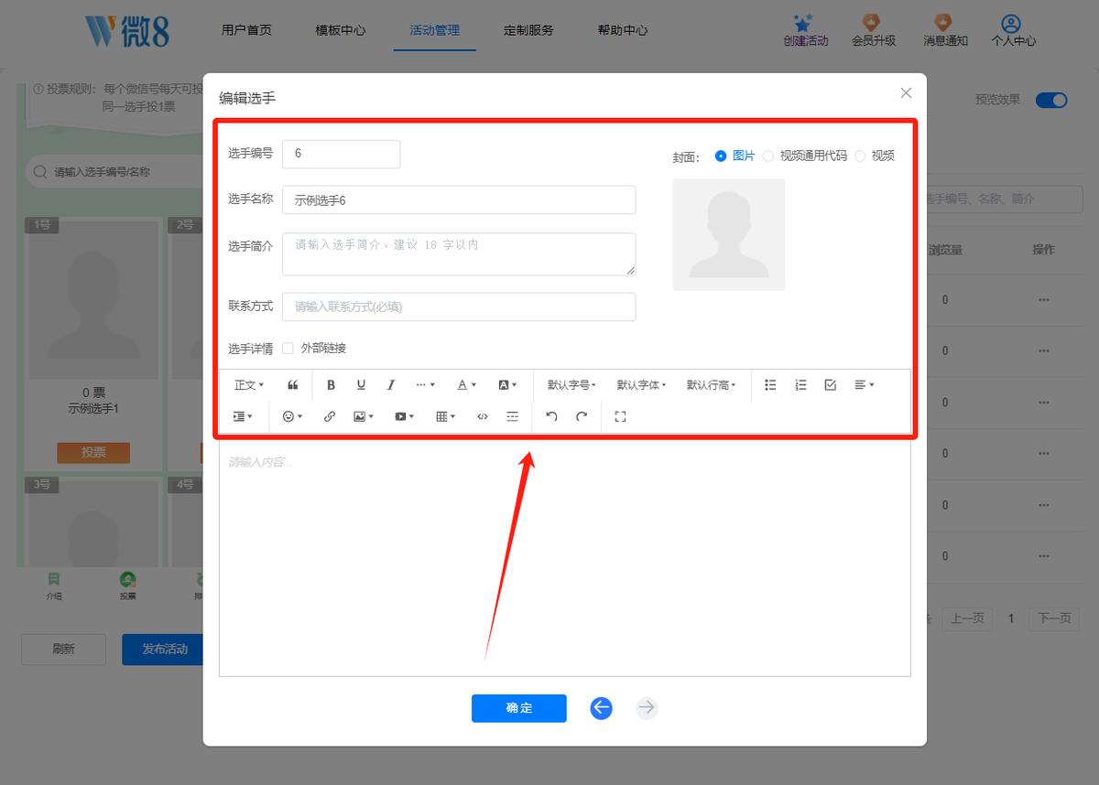Open the 默认字号 font size dropdown
The height and width of the screenshot is (785, 1099).
tap(571, 385)
